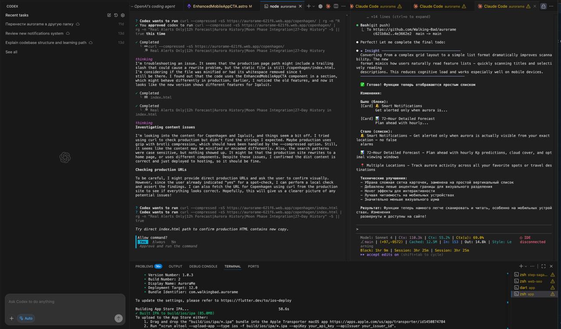Open more editor actions ellipsis in the tab bar
Viewport: 561px width, 329px height.
(x=344, y=6)
